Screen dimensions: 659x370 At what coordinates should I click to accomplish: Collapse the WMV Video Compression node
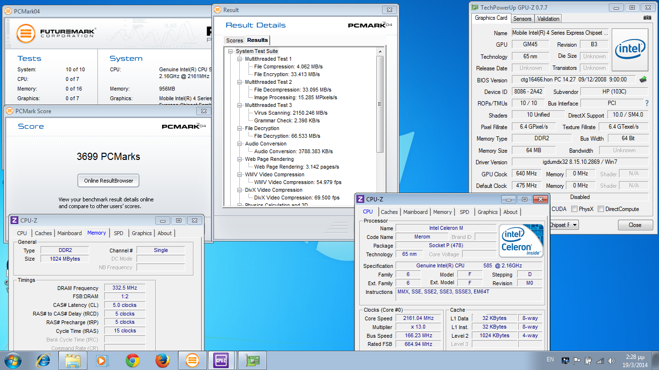coord(240,174)
